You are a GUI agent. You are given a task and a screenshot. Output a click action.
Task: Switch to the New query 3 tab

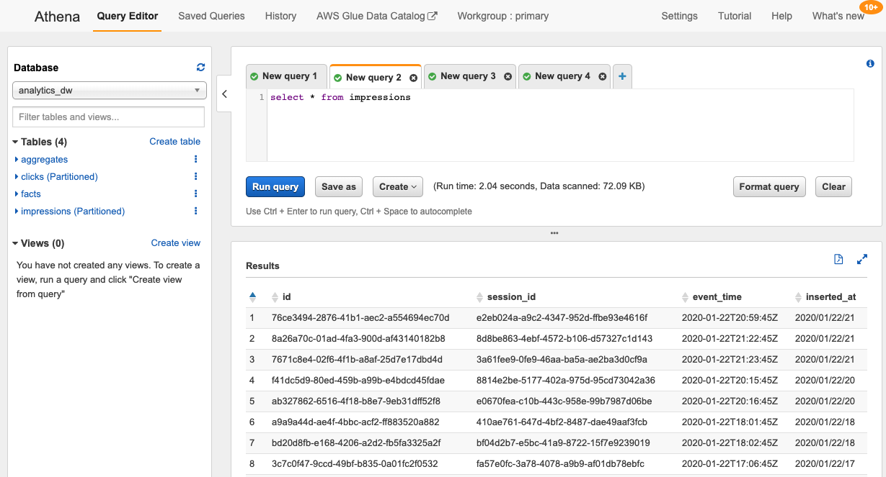pyautogui.click(x=468, y=76)
